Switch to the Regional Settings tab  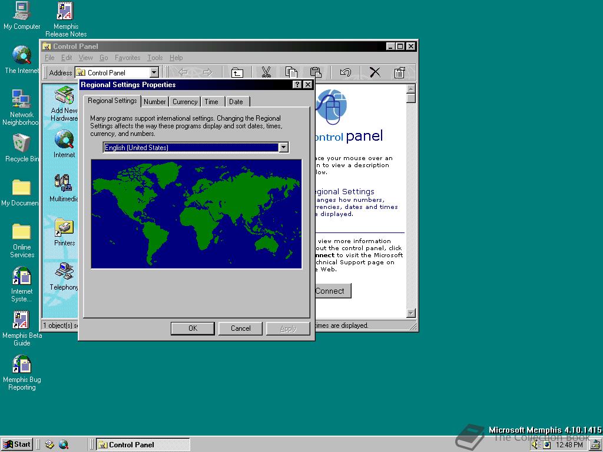point(112,101)
